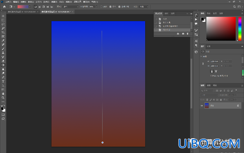
Task: Open the method dropdown in options bar
Action: 144,7
